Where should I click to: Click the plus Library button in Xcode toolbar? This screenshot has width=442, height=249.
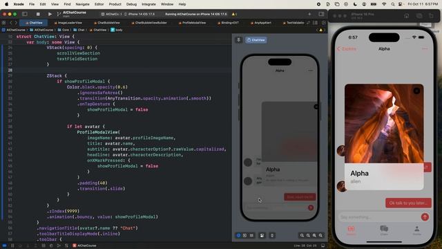click(x=309, y=14)
